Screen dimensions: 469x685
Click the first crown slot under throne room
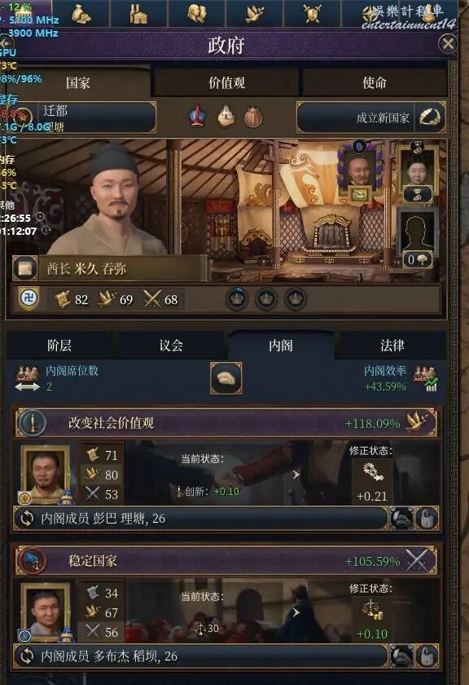tap(237, 299)
